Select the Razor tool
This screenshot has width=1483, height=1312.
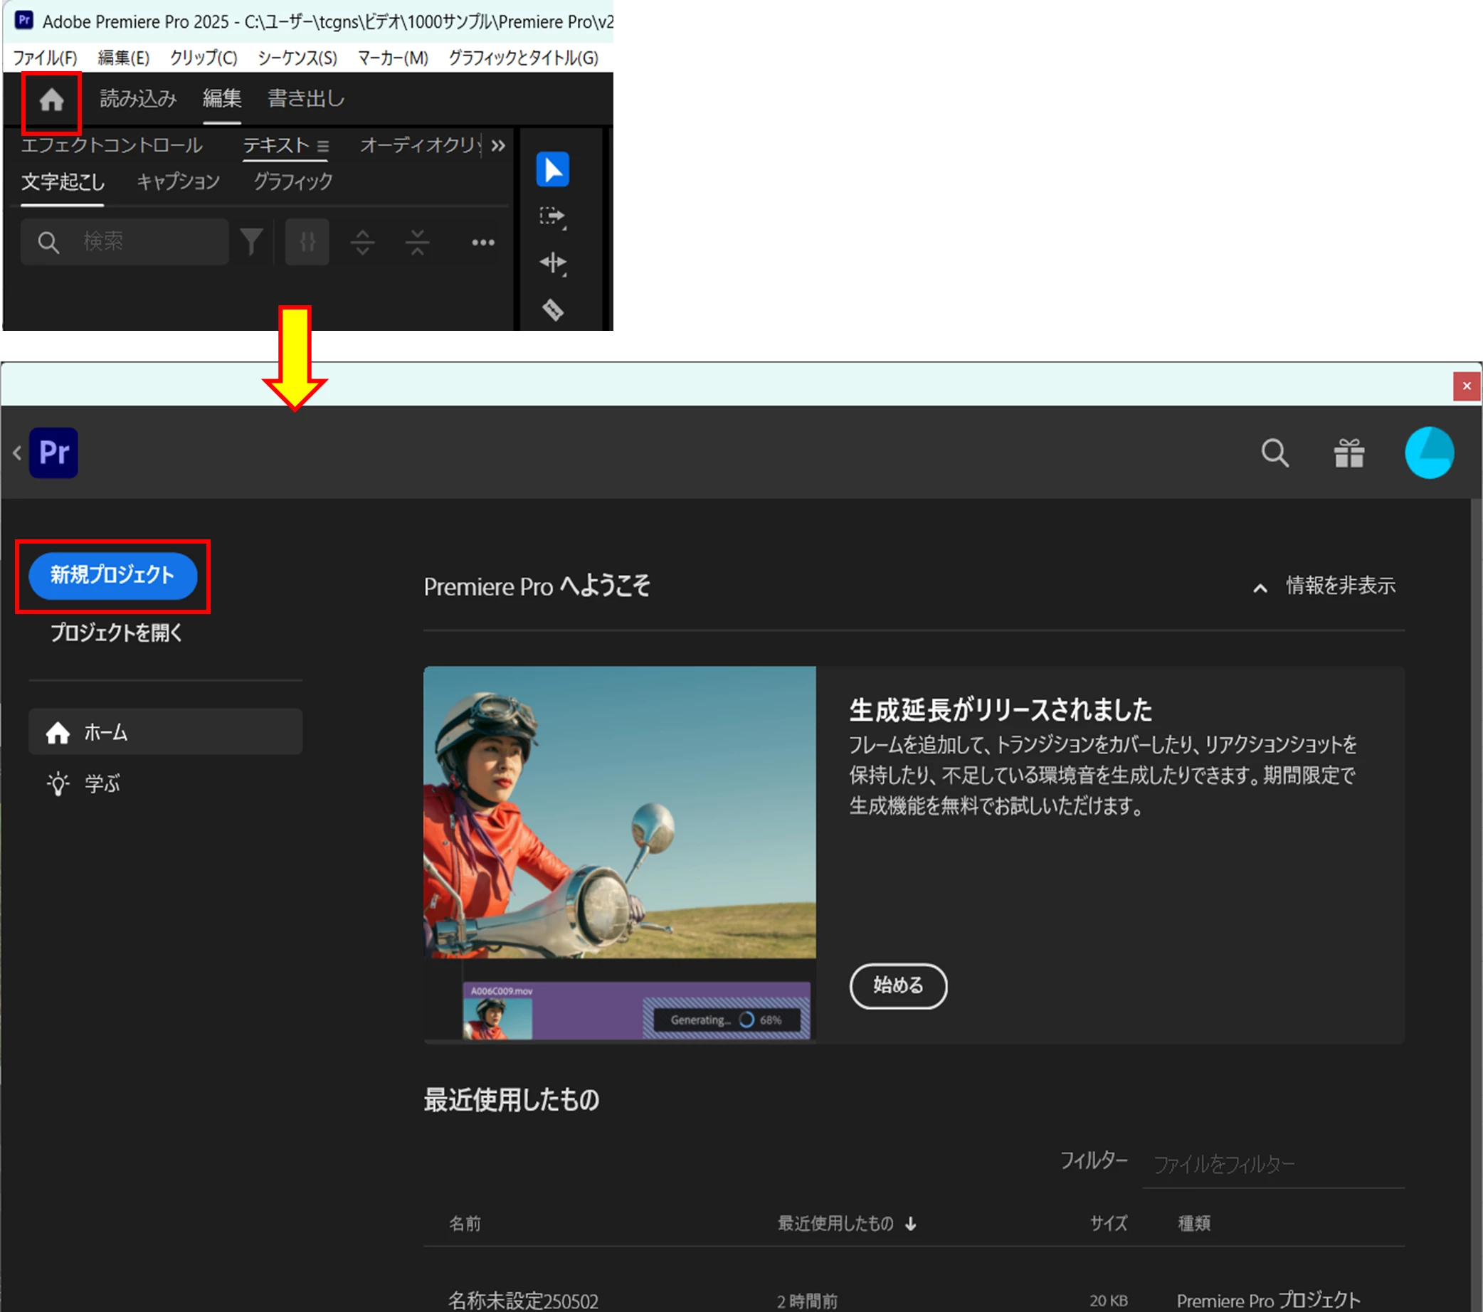552,310
